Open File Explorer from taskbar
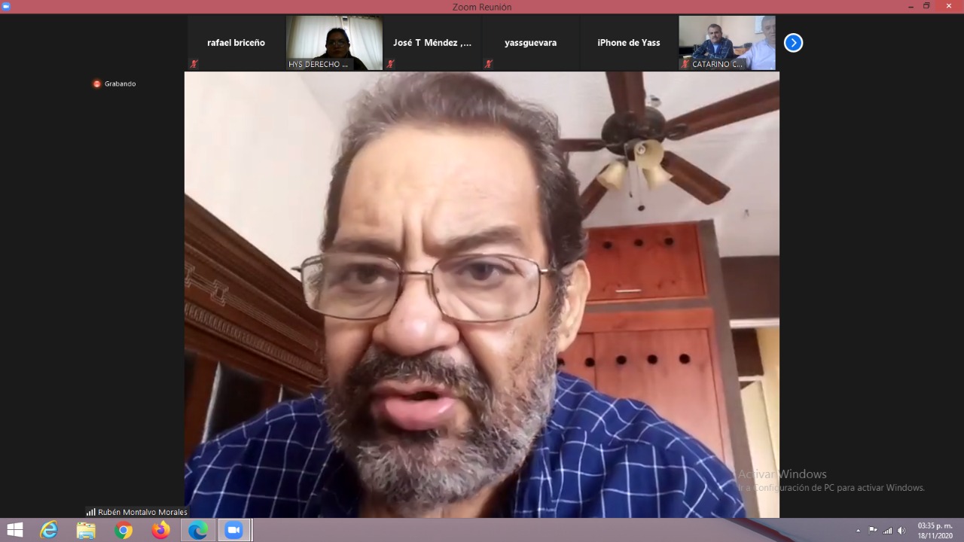This screenshot has height=542, width=964. click(x=86, y=530)
